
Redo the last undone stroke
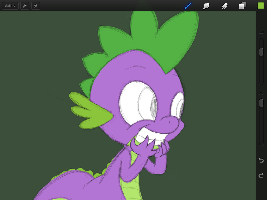pos(261,176)
